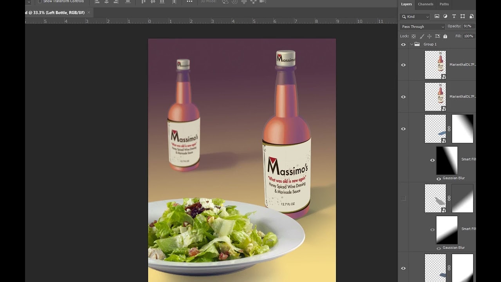Select second Smart Filters mask thumbnail

[x=447, y=230]
